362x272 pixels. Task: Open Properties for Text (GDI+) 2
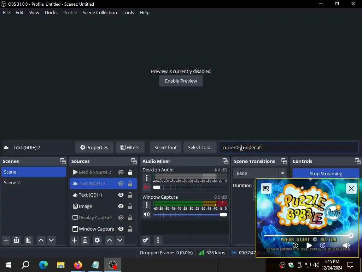(94, 147)
